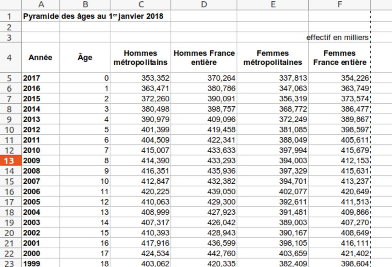Viewport: 392px width, 267px height.
Task: Select the 'Année' header cell
Action: (x=41, y=58)
